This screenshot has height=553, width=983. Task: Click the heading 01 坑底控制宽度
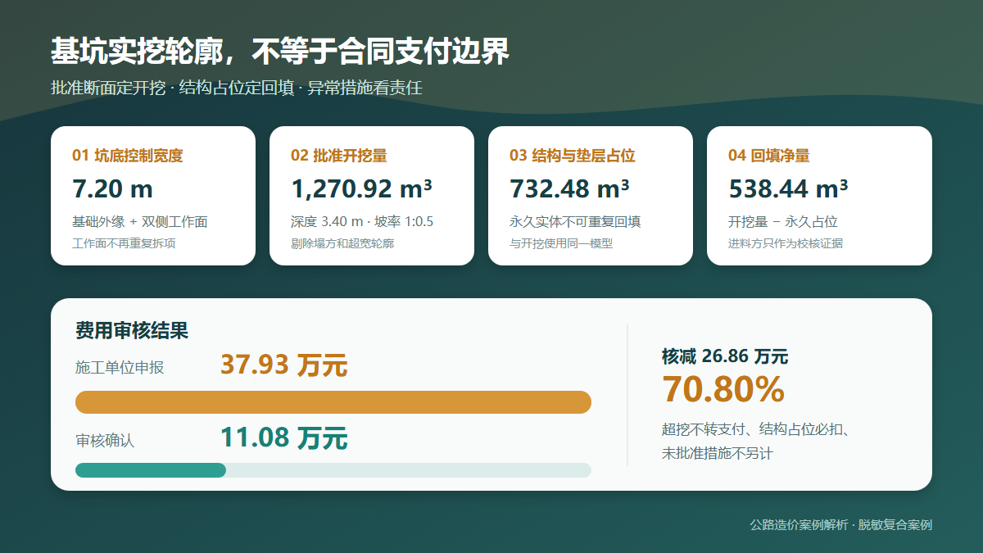pyautogui.click(x=128, y=156)
